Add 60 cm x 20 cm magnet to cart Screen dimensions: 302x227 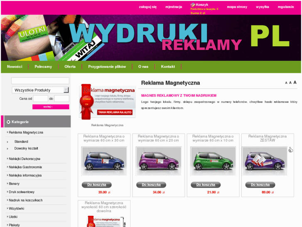click(x=151, y=185)
